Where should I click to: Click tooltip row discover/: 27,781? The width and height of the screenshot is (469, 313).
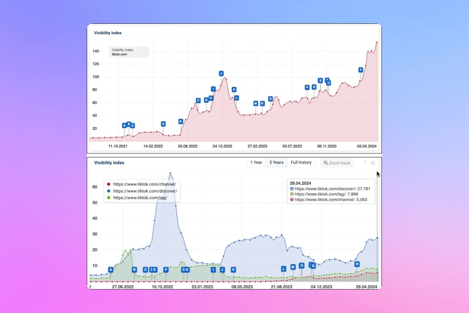[x=330, y=189]
